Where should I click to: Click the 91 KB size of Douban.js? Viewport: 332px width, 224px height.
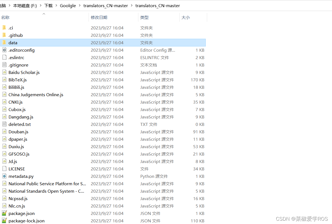199,132
